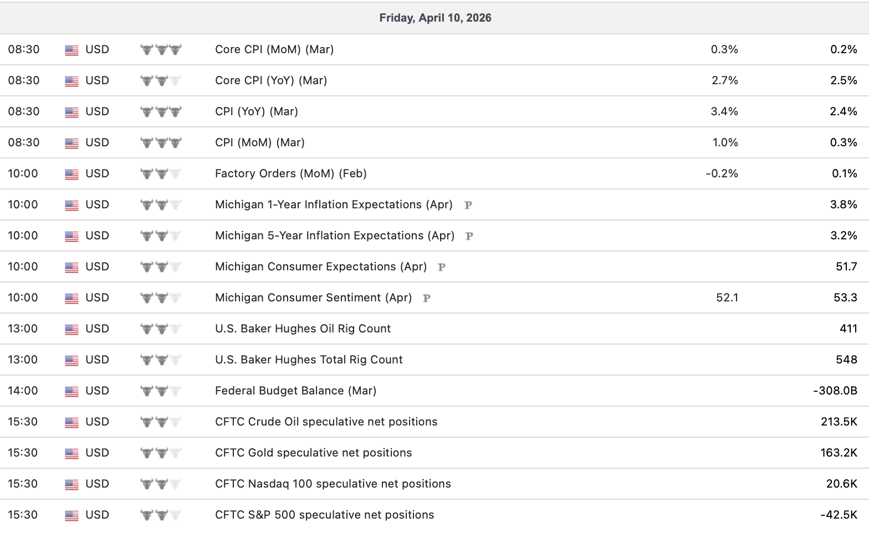This screenshot has width=869, height=533.
Task: Click the US flag on the Core CPI (YoY) row
Action: [71, 81]
